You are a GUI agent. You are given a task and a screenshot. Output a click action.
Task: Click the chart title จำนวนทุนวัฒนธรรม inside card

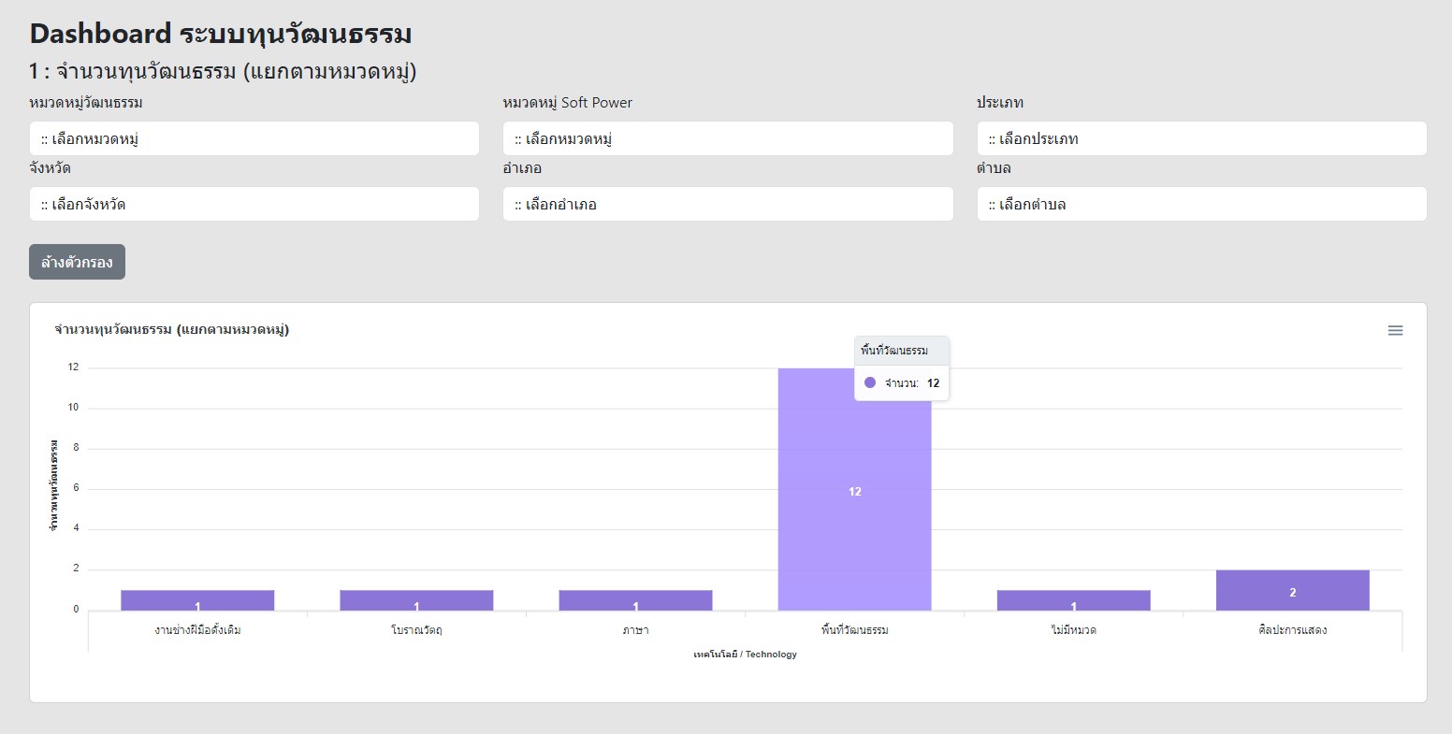tap(172, 329)
